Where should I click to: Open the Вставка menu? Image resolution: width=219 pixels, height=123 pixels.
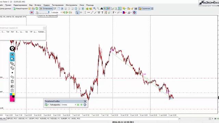coord(38,5)
